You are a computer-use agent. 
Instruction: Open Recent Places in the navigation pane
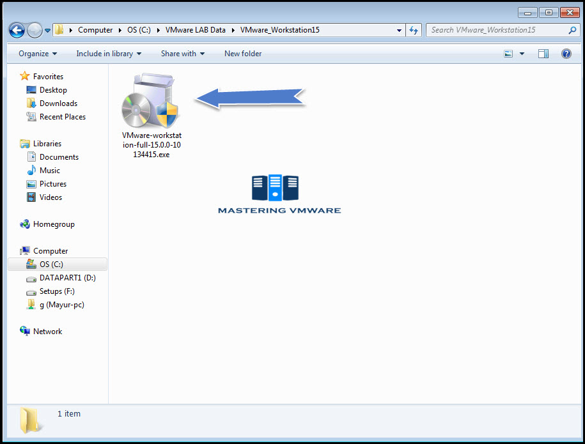tap(62, 117)
